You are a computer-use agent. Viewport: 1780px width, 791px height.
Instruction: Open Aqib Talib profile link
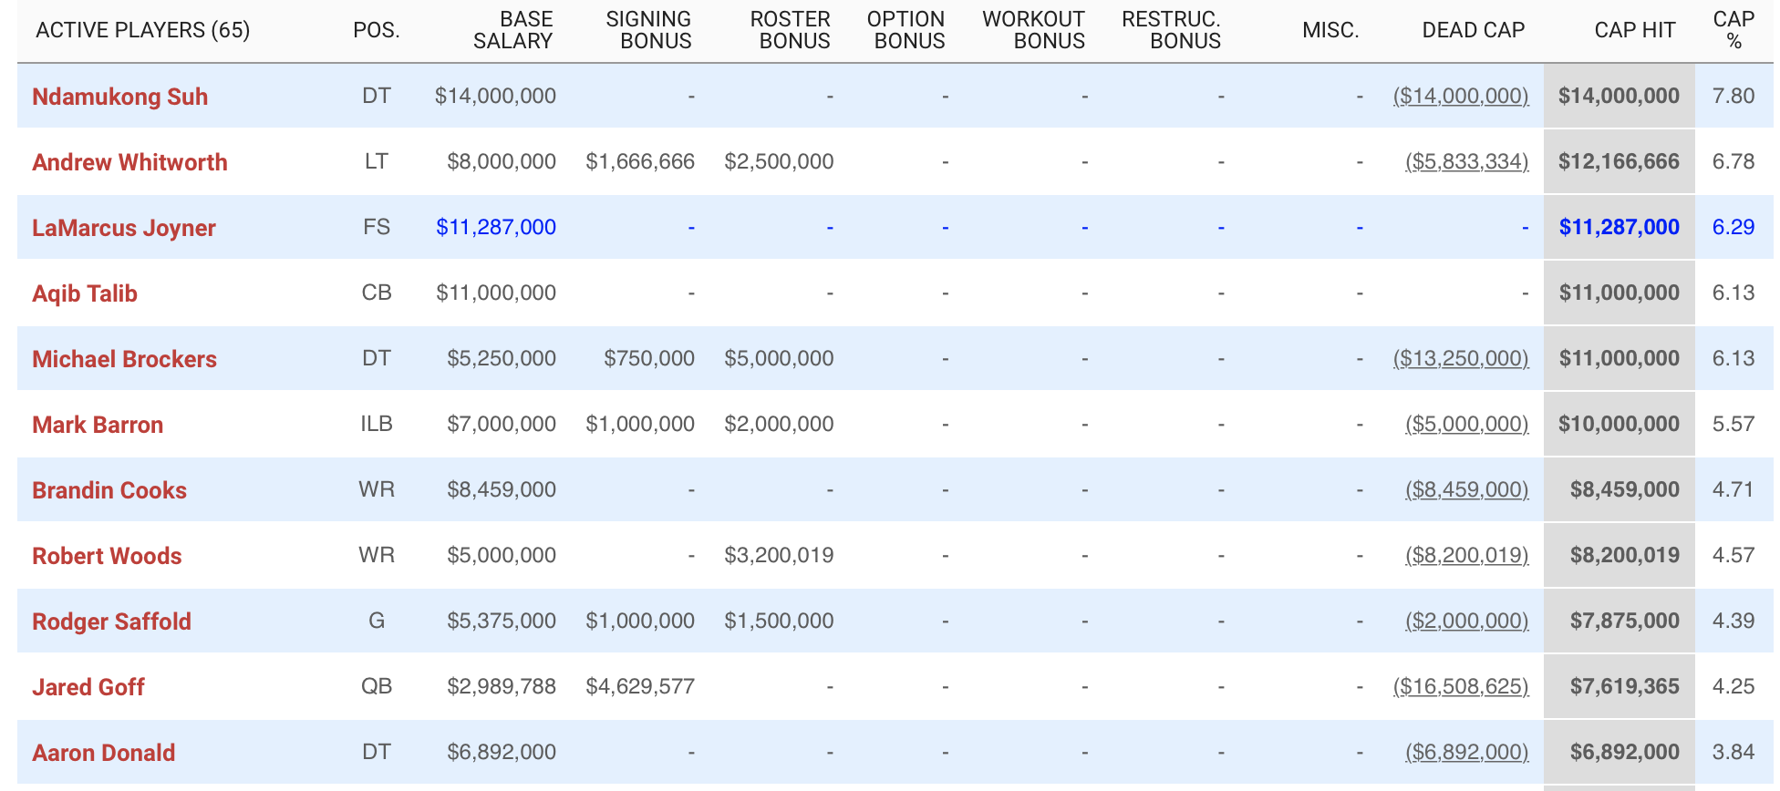(85, 293)
